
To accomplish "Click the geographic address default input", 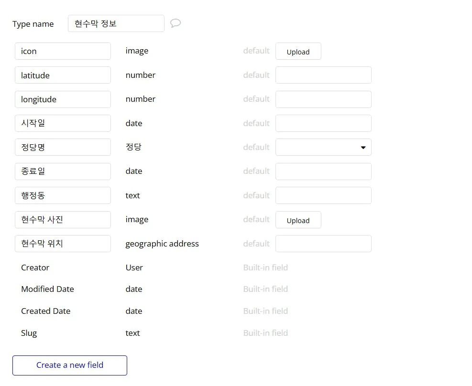I will [x=323, y=244].
